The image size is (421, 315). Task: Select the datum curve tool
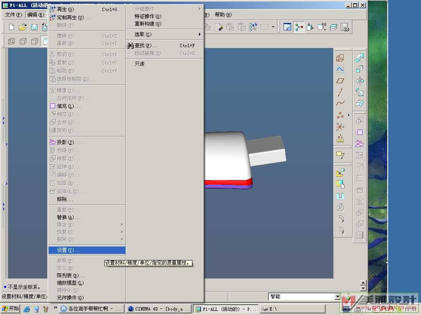[x=340, y=103]
